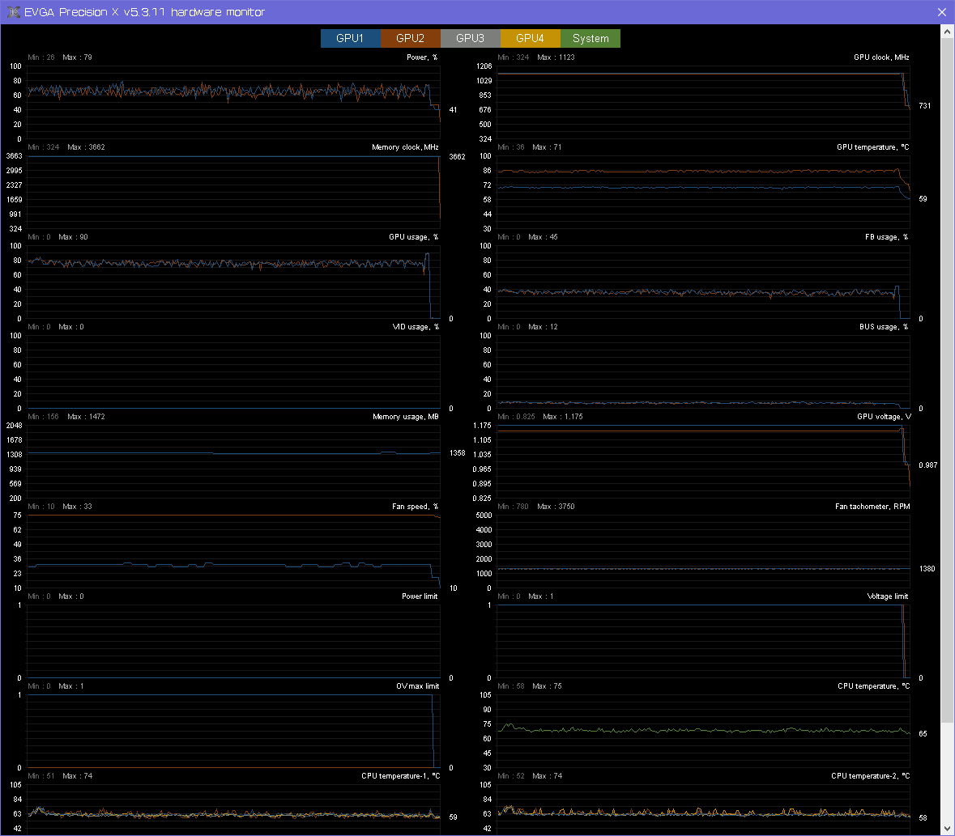Click the "BUS usage, %" graph label

coord(884,327)
